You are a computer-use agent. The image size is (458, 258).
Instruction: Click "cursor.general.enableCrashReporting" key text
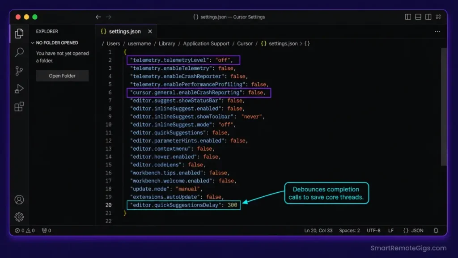pos(187,93)
